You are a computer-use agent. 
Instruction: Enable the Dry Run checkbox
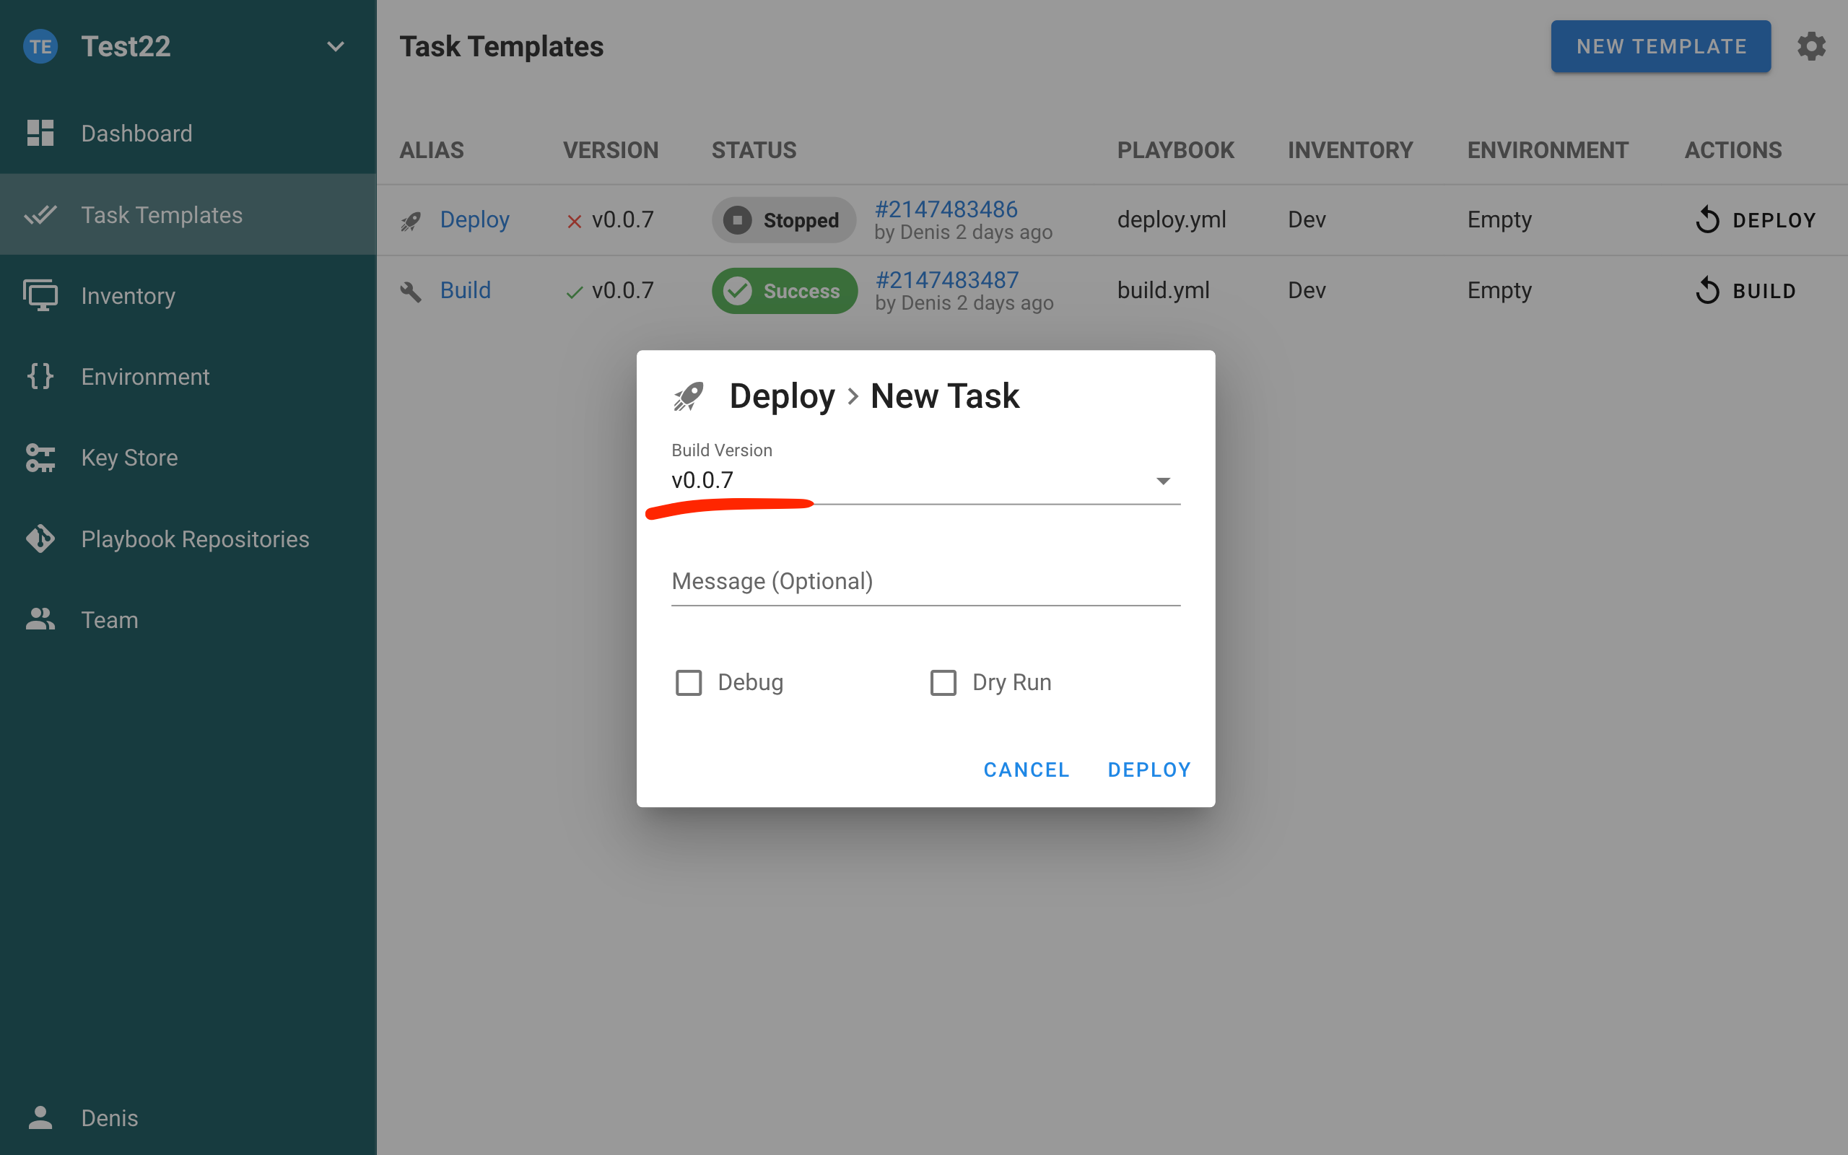click(x=943, y=682)
